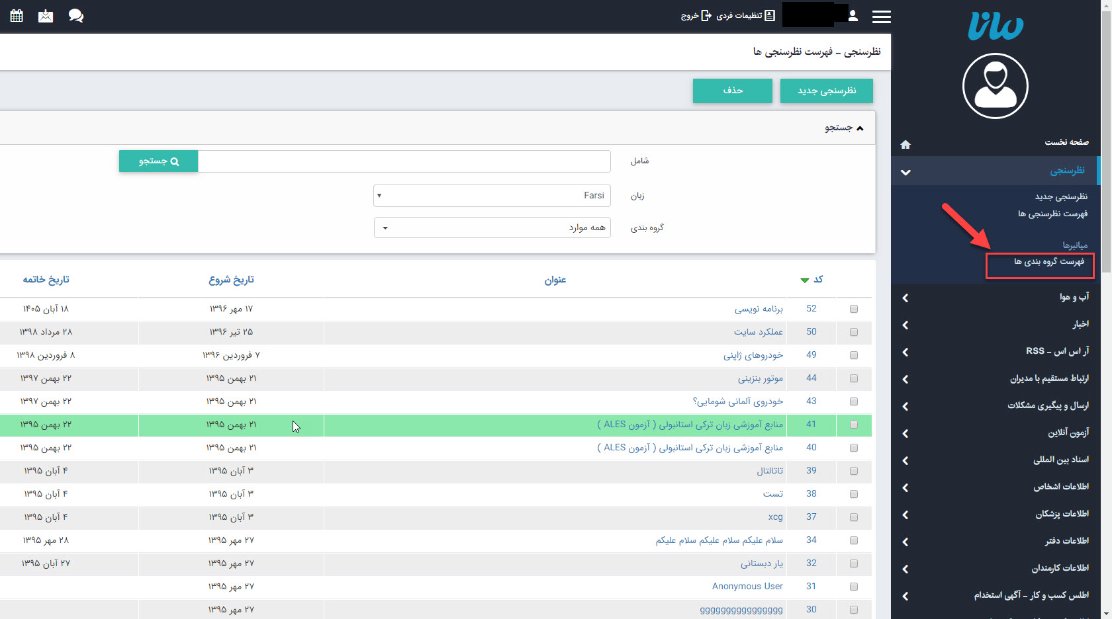Check the checkbox for poll 52
1112x619 pixels.
854,309
